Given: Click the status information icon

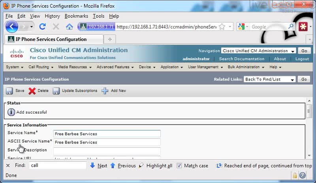Looking at the screenshot, I should [11, 112].
